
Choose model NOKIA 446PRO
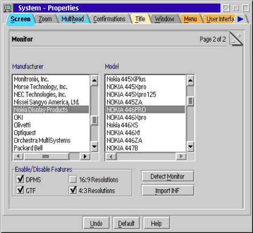(x=145, y=110)
